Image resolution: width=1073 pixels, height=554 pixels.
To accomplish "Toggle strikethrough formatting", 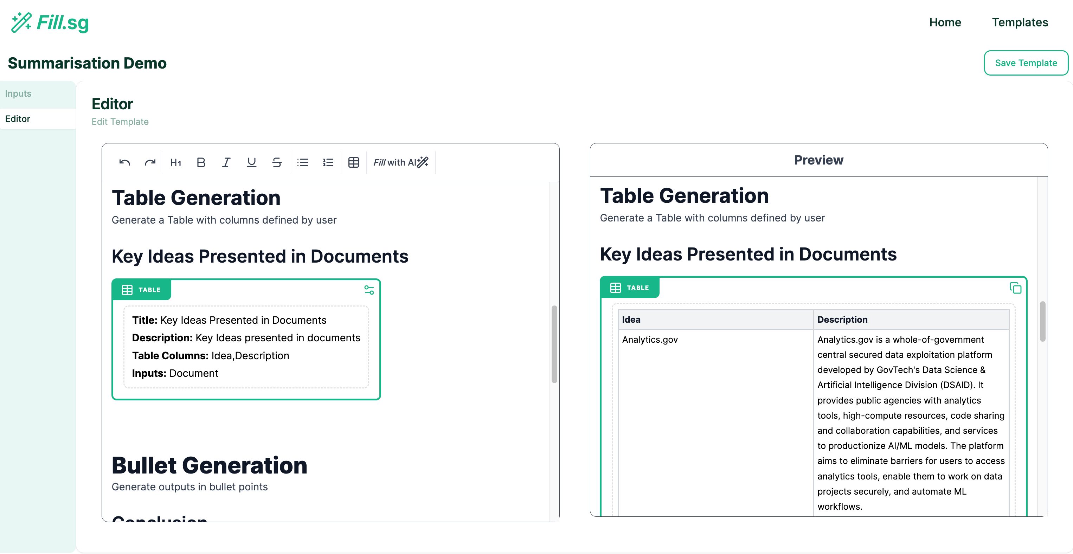I will point(277,162).
